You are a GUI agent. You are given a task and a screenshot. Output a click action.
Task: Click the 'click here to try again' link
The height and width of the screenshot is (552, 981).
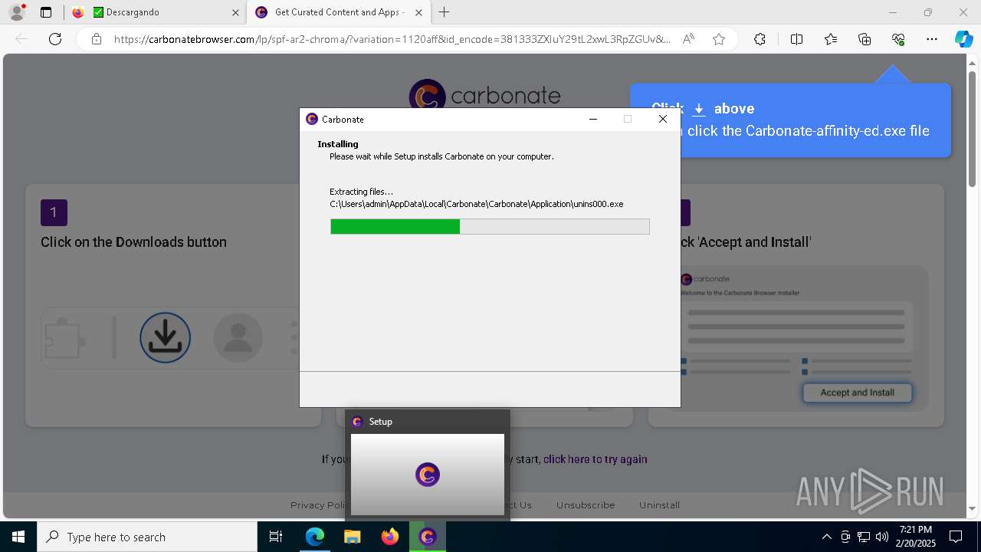click(x=595, y=459)
